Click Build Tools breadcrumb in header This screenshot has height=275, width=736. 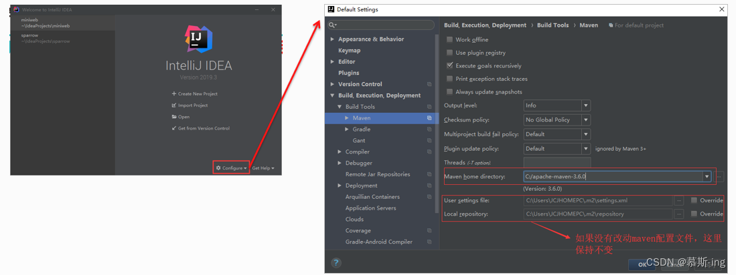pos(553,25)
